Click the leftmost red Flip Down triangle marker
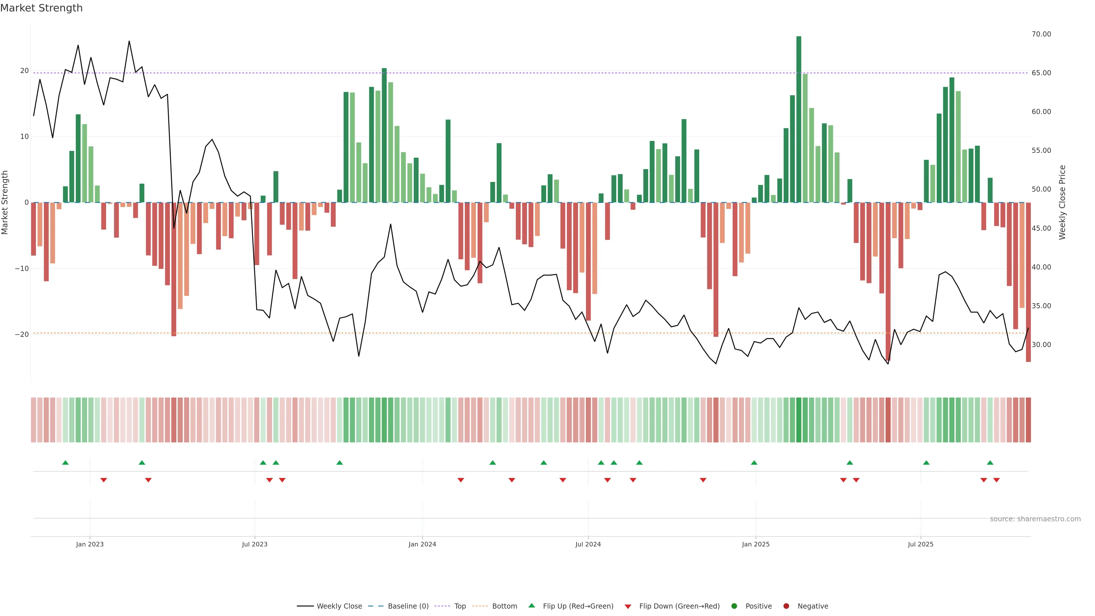Image resolution: width=1095 pixels, height=616 pixels. click(x=103, y=480)
